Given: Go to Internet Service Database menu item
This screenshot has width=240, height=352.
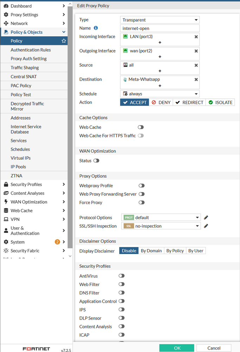Looking at the screenshot, I should pos(26,129).
